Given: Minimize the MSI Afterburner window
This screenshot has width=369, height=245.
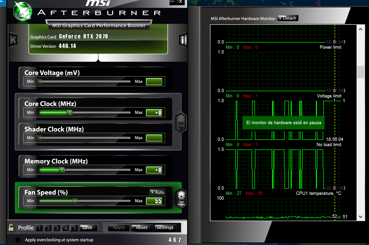Looking at the screenshot, I should (172, 2).
